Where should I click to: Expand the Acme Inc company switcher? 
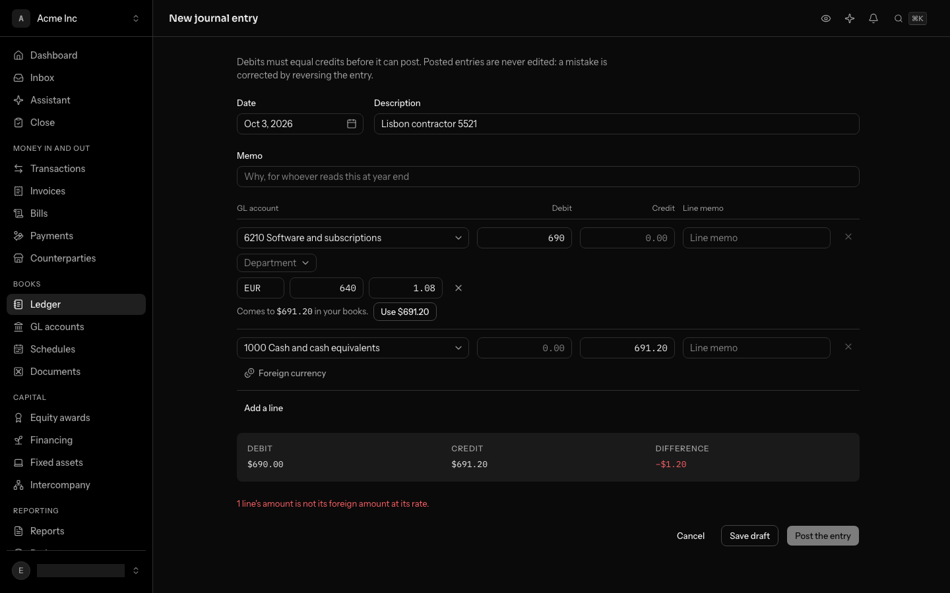tap(76, 18)
